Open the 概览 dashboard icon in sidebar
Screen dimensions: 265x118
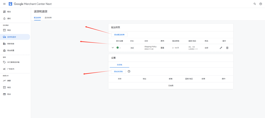click(4, 12)
